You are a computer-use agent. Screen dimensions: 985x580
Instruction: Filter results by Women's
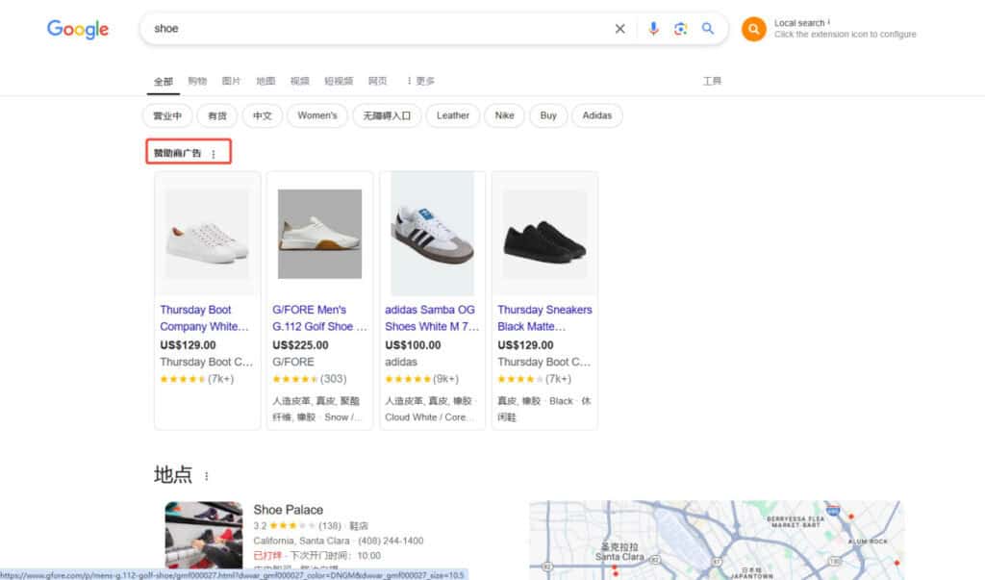click(317, 115)
